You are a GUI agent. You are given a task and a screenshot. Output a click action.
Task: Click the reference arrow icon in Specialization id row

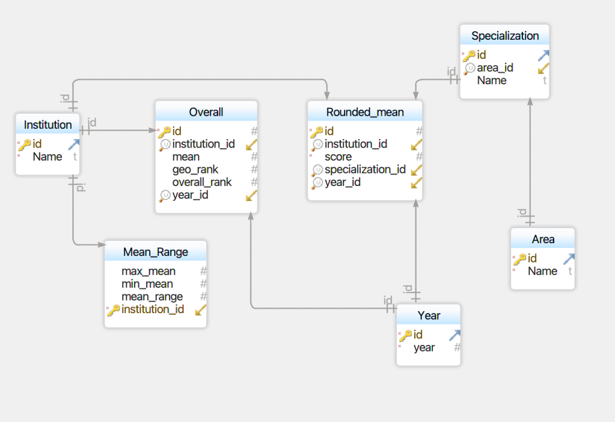543,55
